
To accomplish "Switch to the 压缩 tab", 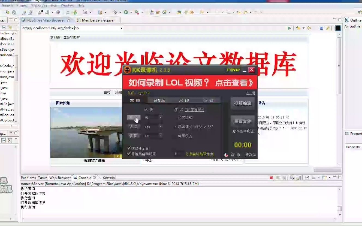I will pyautogui.click(x=209, y=100).
